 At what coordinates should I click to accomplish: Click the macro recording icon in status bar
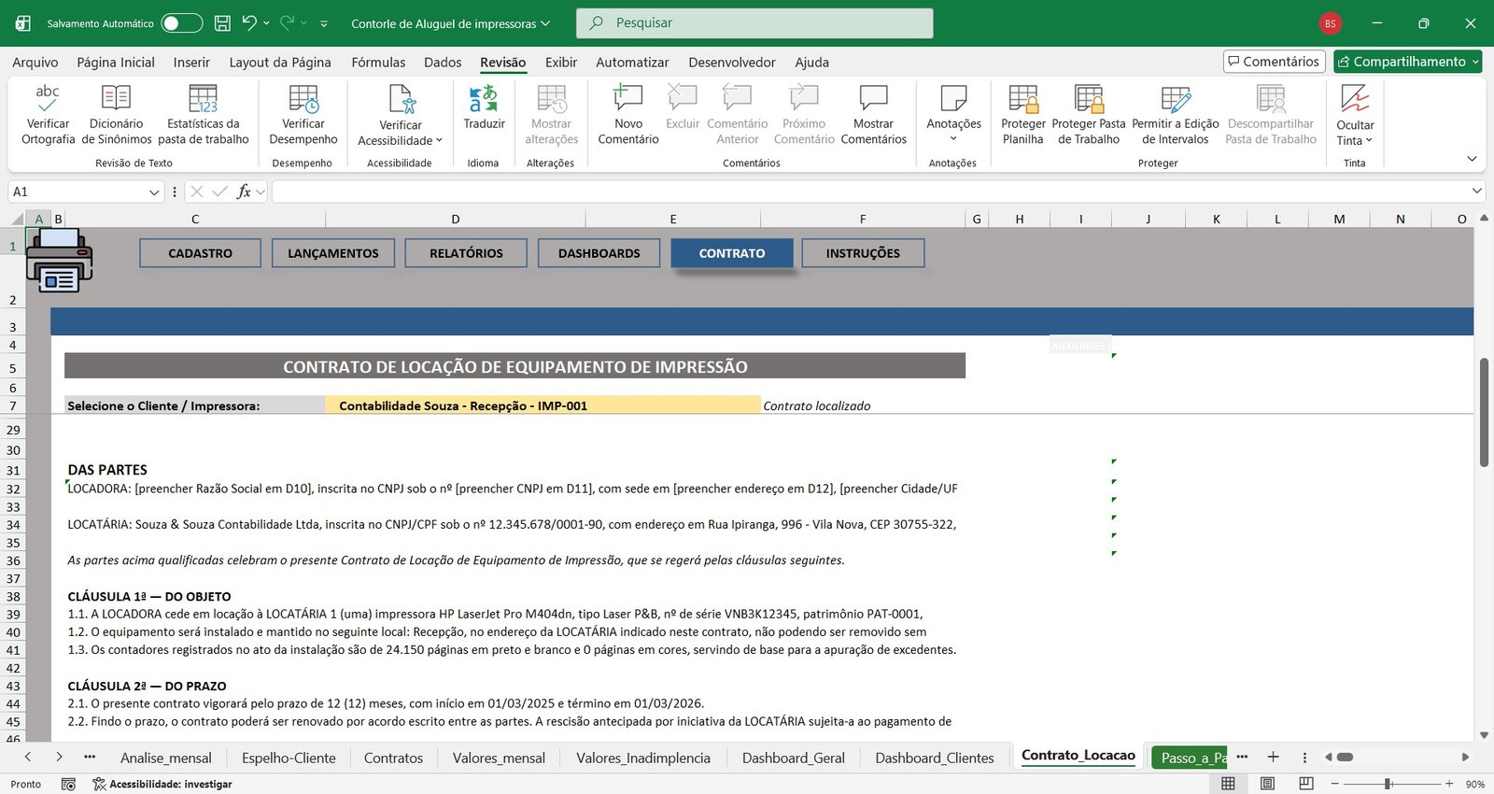[x=68, y=785]
